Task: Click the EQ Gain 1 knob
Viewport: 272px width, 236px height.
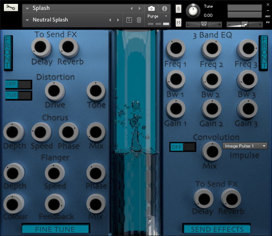Action: point(176,109)
